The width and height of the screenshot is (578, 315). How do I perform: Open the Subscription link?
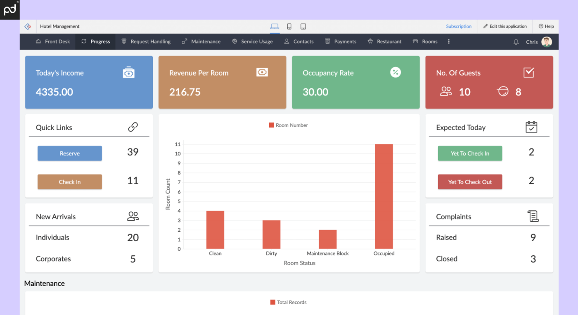coord(458,26)
